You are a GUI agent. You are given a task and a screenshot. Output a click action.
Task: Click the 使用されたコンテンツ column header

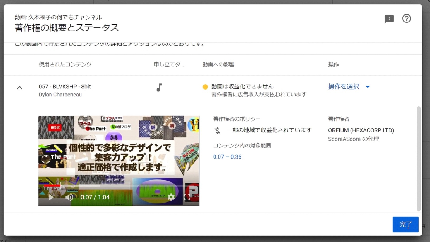pos(65,64)
